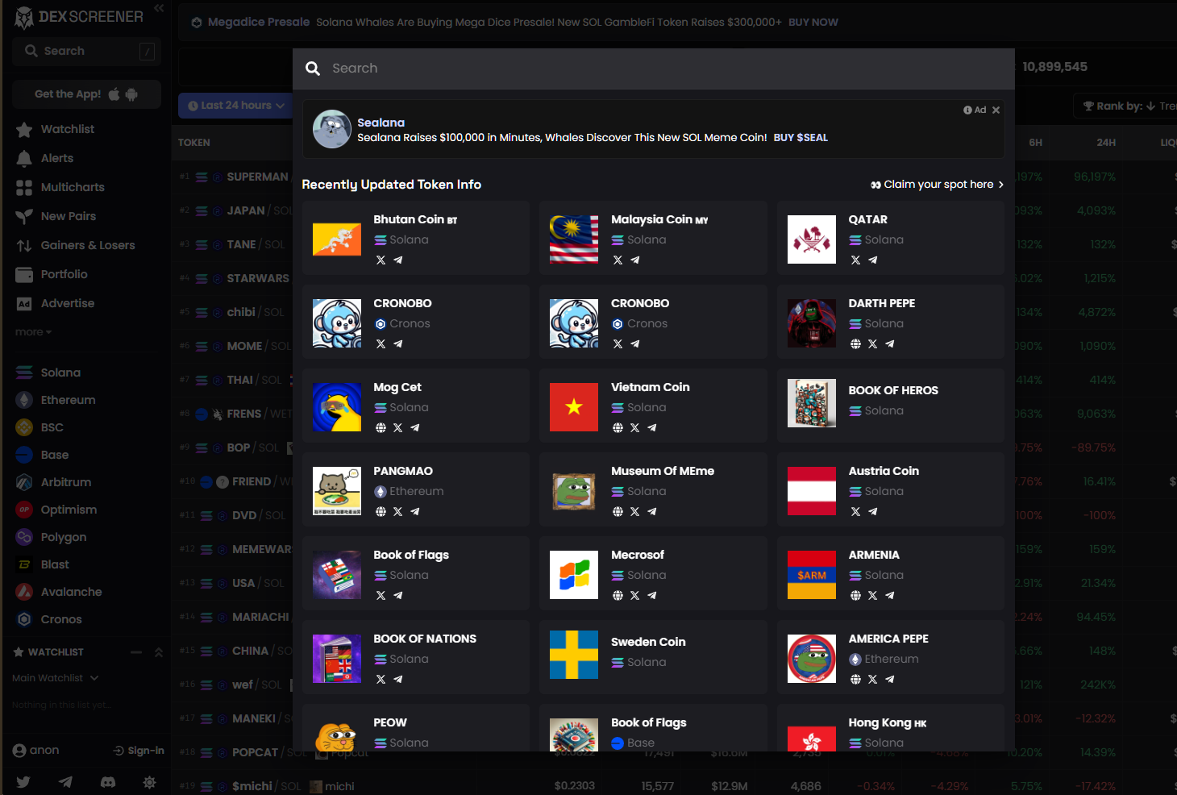Expand the 'more' sidebar menu
Image resolution: width=1177 pixels, height=795 pixels.
[33, 332]
